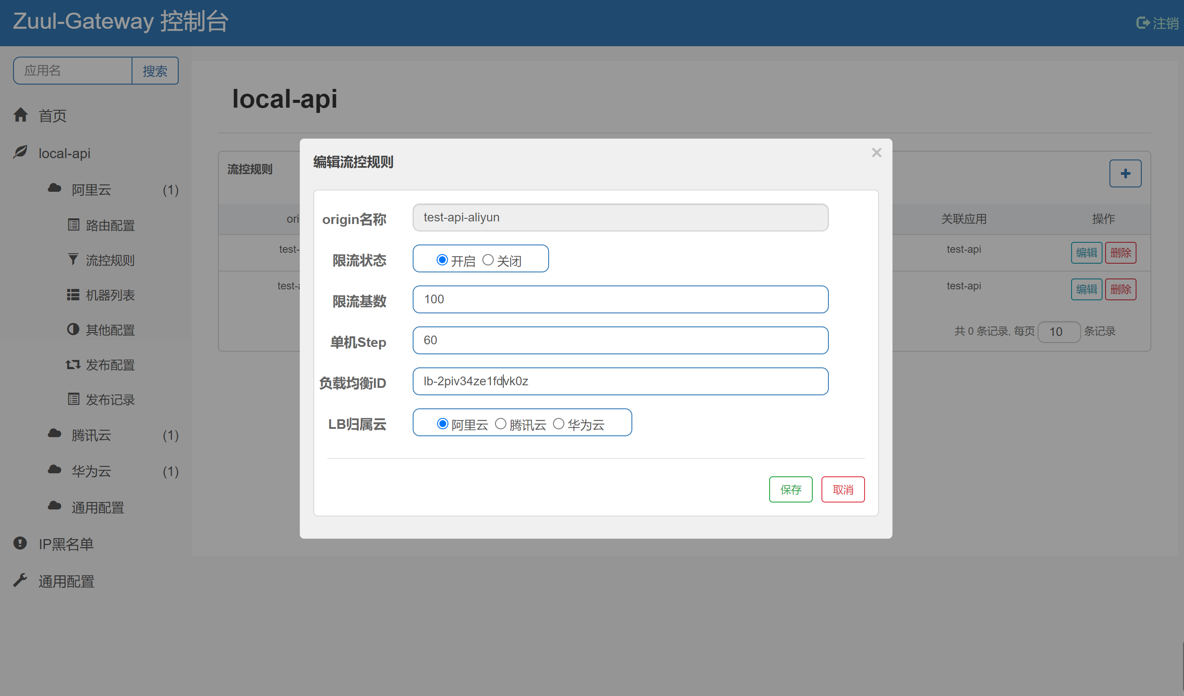The width and height of the screenshot is (1184, 696).
Task: Click the 限流基数 field showing 100
Action: coord(620,299)
